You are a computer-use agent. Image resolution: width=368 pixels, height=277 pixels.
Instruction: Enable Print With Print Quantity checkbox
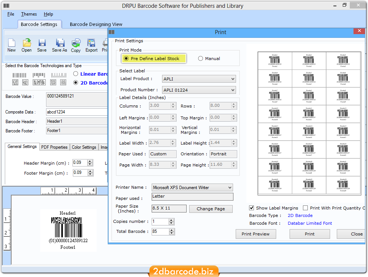point(305,208)
